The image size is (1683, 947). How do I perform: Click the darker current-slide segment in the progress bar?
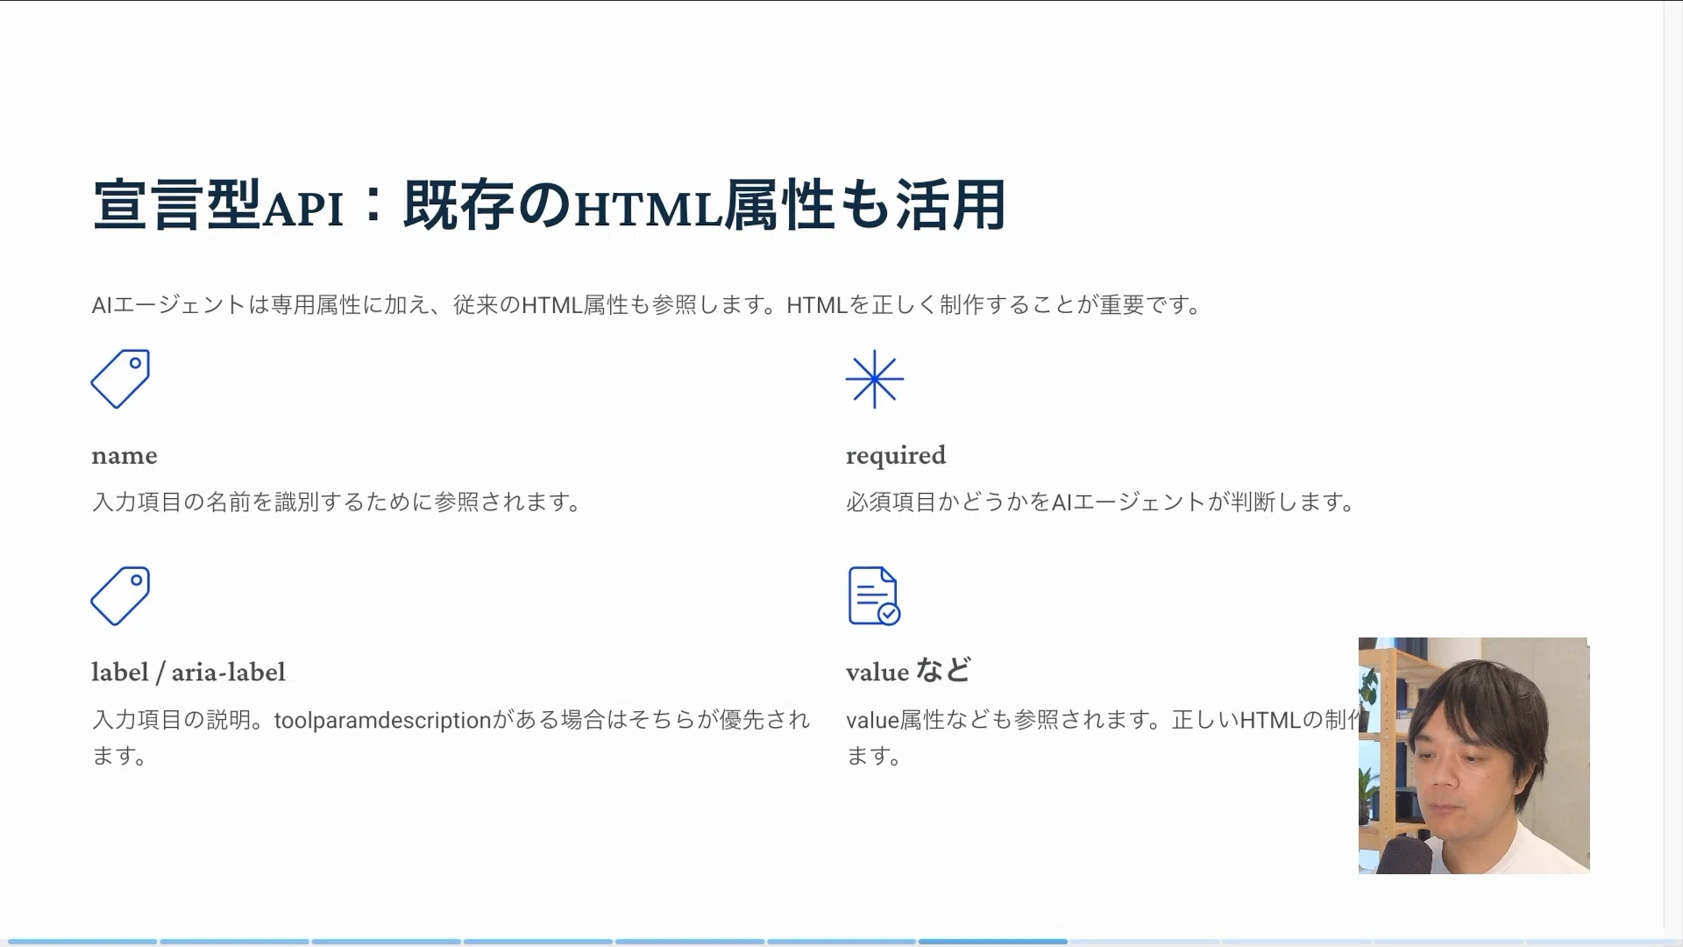[x=993, y=942]
